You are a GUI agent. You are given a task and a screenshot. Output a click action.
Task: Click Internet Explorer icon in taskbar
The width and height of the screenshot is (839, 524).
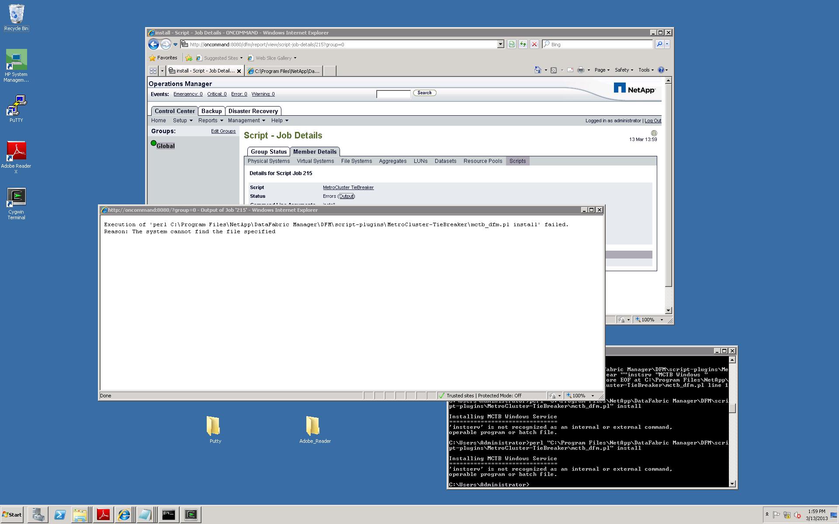coord(124,515)
